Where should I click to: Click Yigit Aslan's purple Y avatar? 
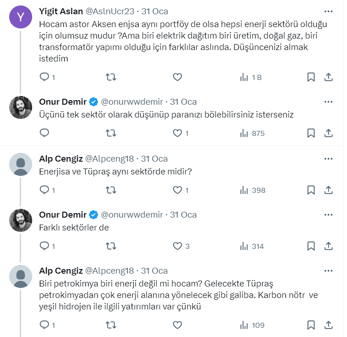[x=21, y=17]
